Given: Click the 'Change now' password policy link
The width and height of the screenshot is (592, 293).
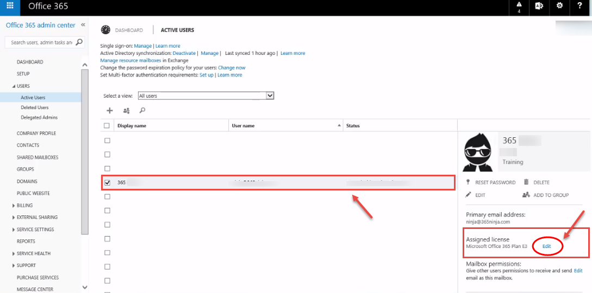Looking at the screenshot, I should coord(232,68).
